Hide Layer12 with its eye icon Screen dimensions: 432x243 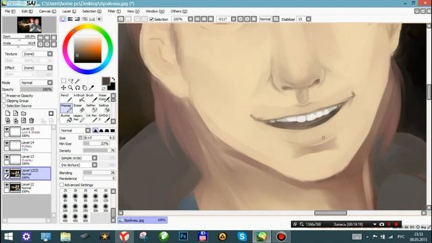(7, 185)
